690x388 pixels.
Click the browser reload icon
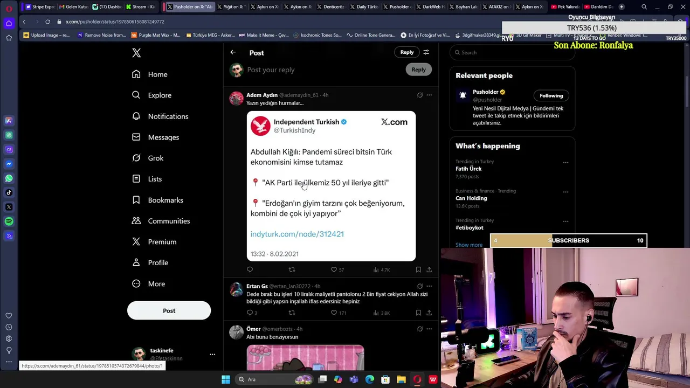tap(47, 22)
